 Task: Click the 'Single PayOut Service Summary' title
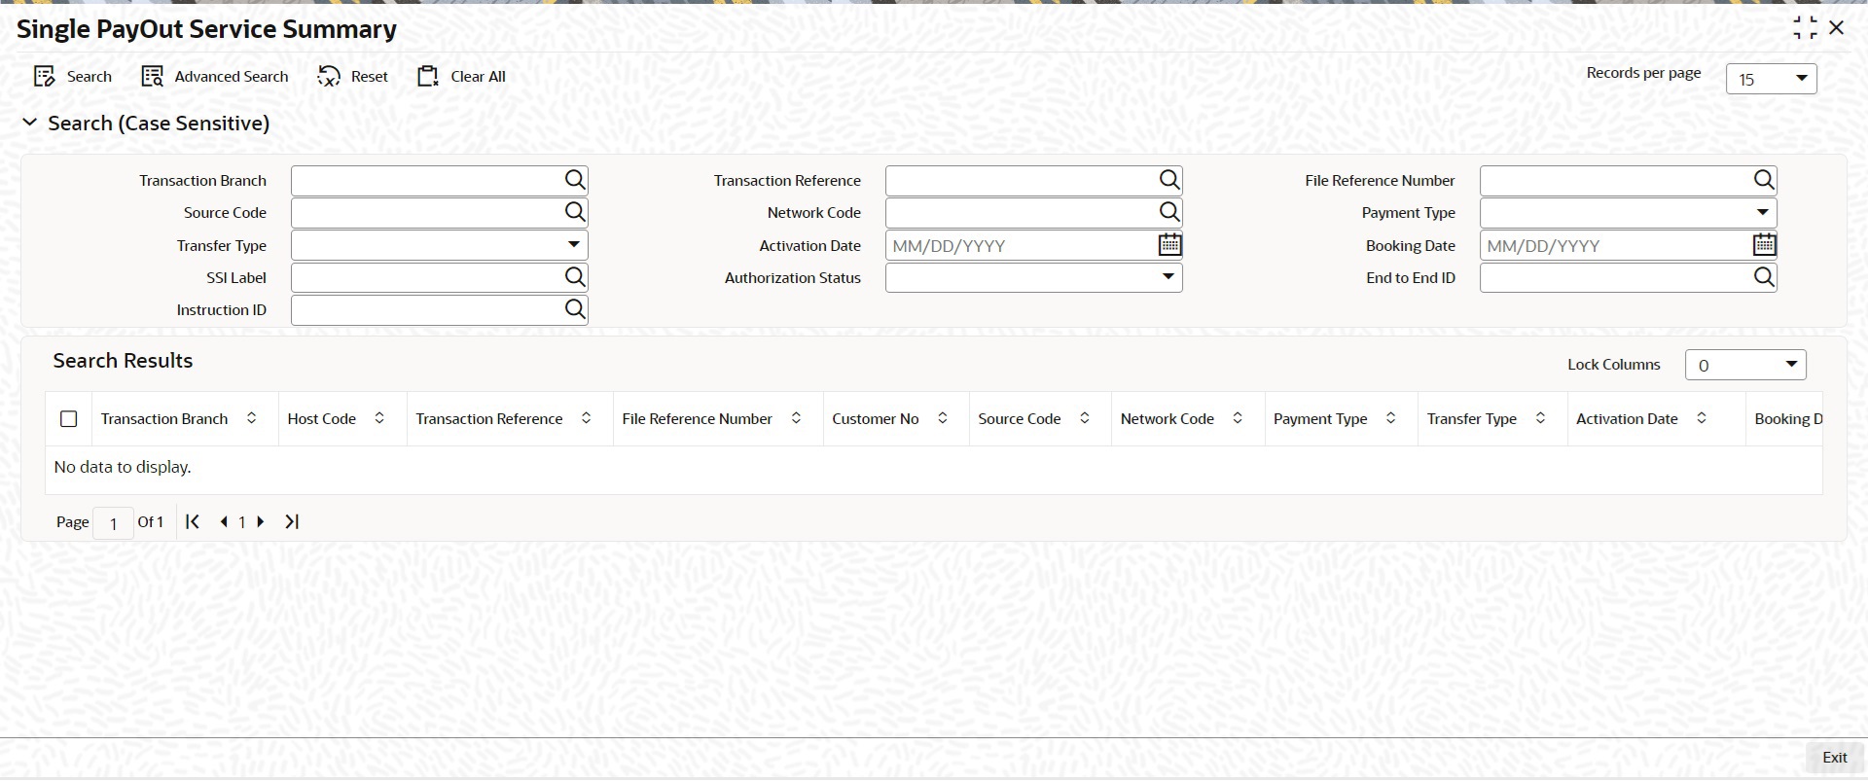click(206, 29)
